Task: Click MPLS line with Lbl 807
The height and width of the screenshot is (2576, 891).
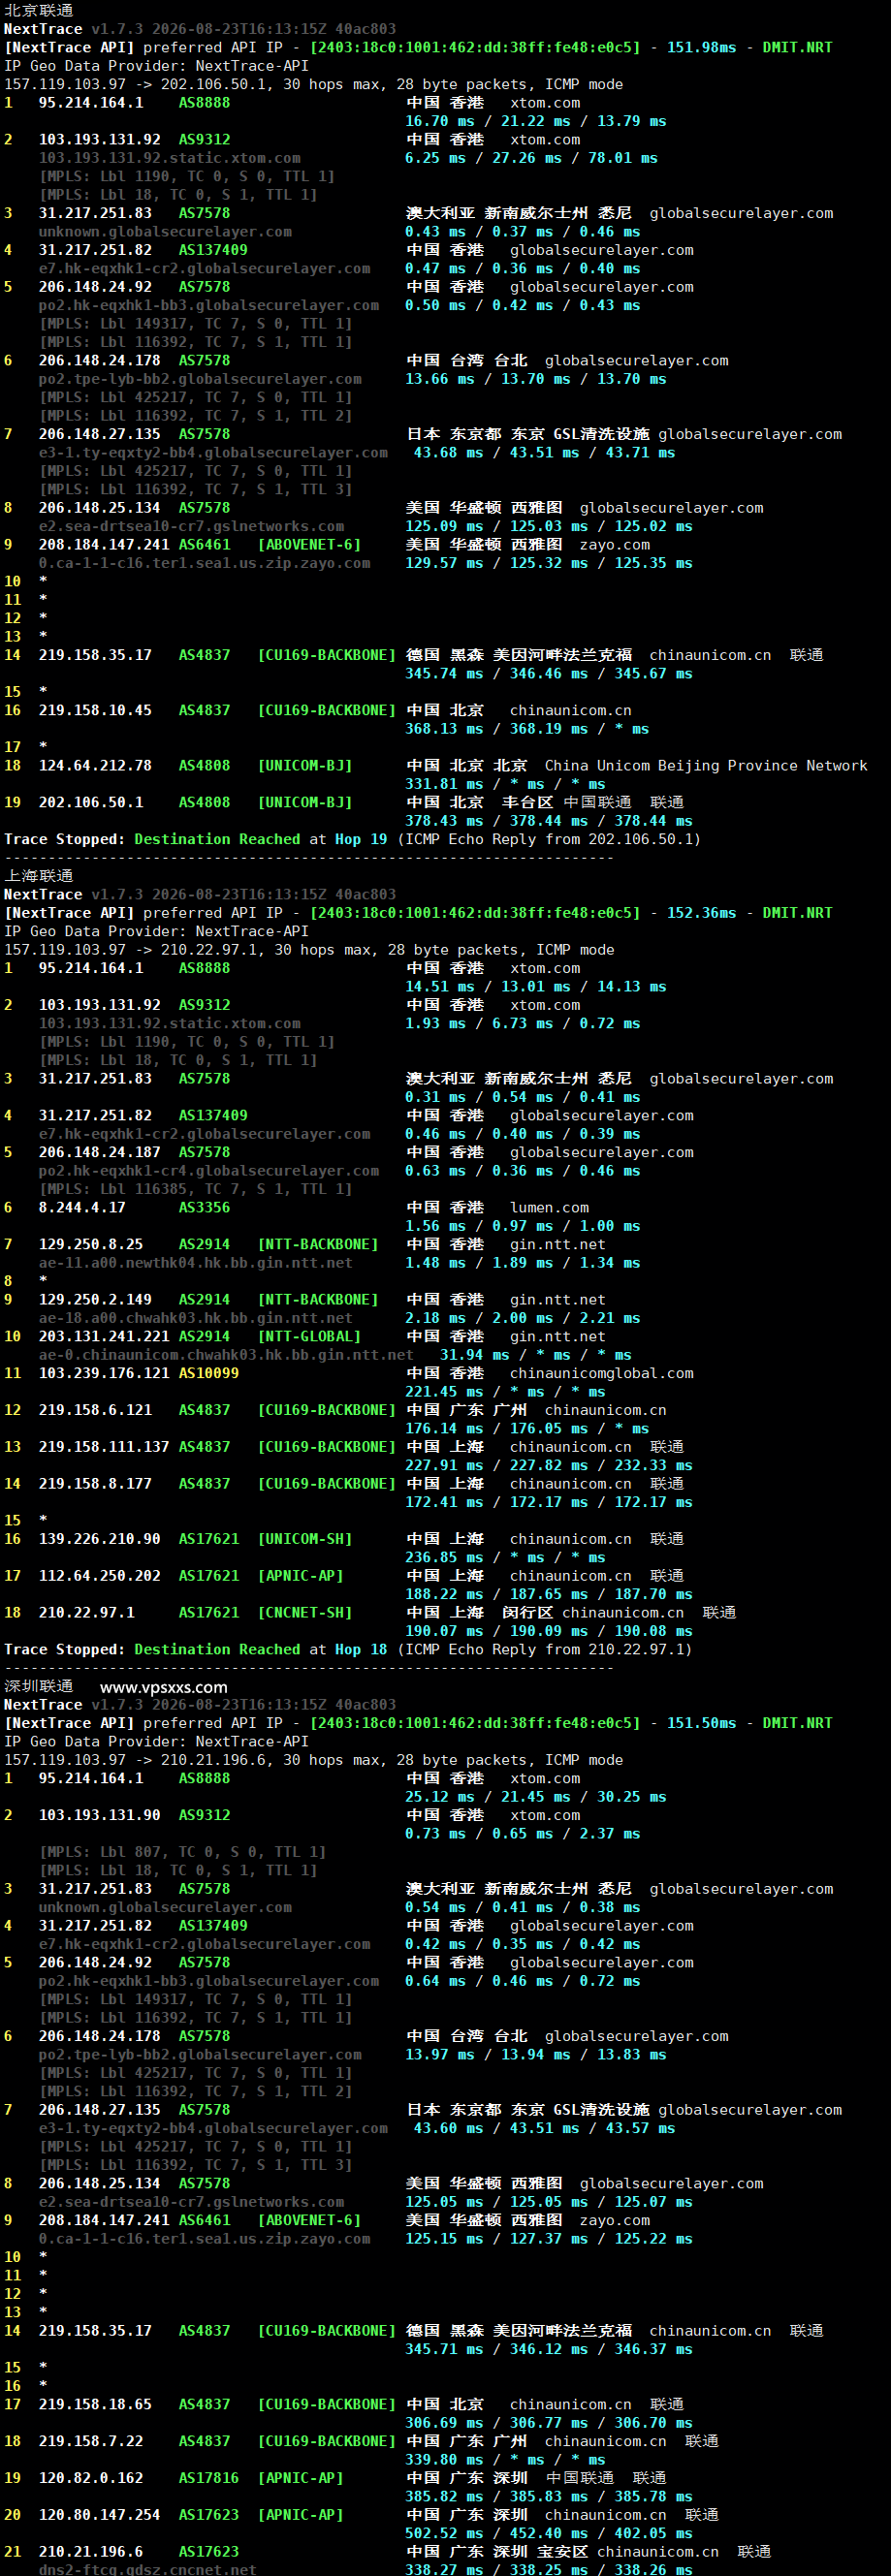Action: [182, 1852]
